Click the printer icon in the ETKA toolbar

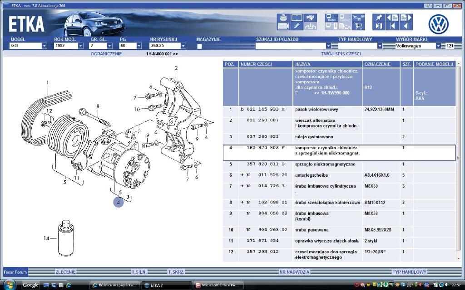pyautogui.click(x=283, y=18)
